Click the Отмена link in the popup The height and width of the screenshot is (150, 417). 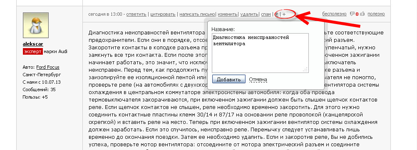pos(258,80)
